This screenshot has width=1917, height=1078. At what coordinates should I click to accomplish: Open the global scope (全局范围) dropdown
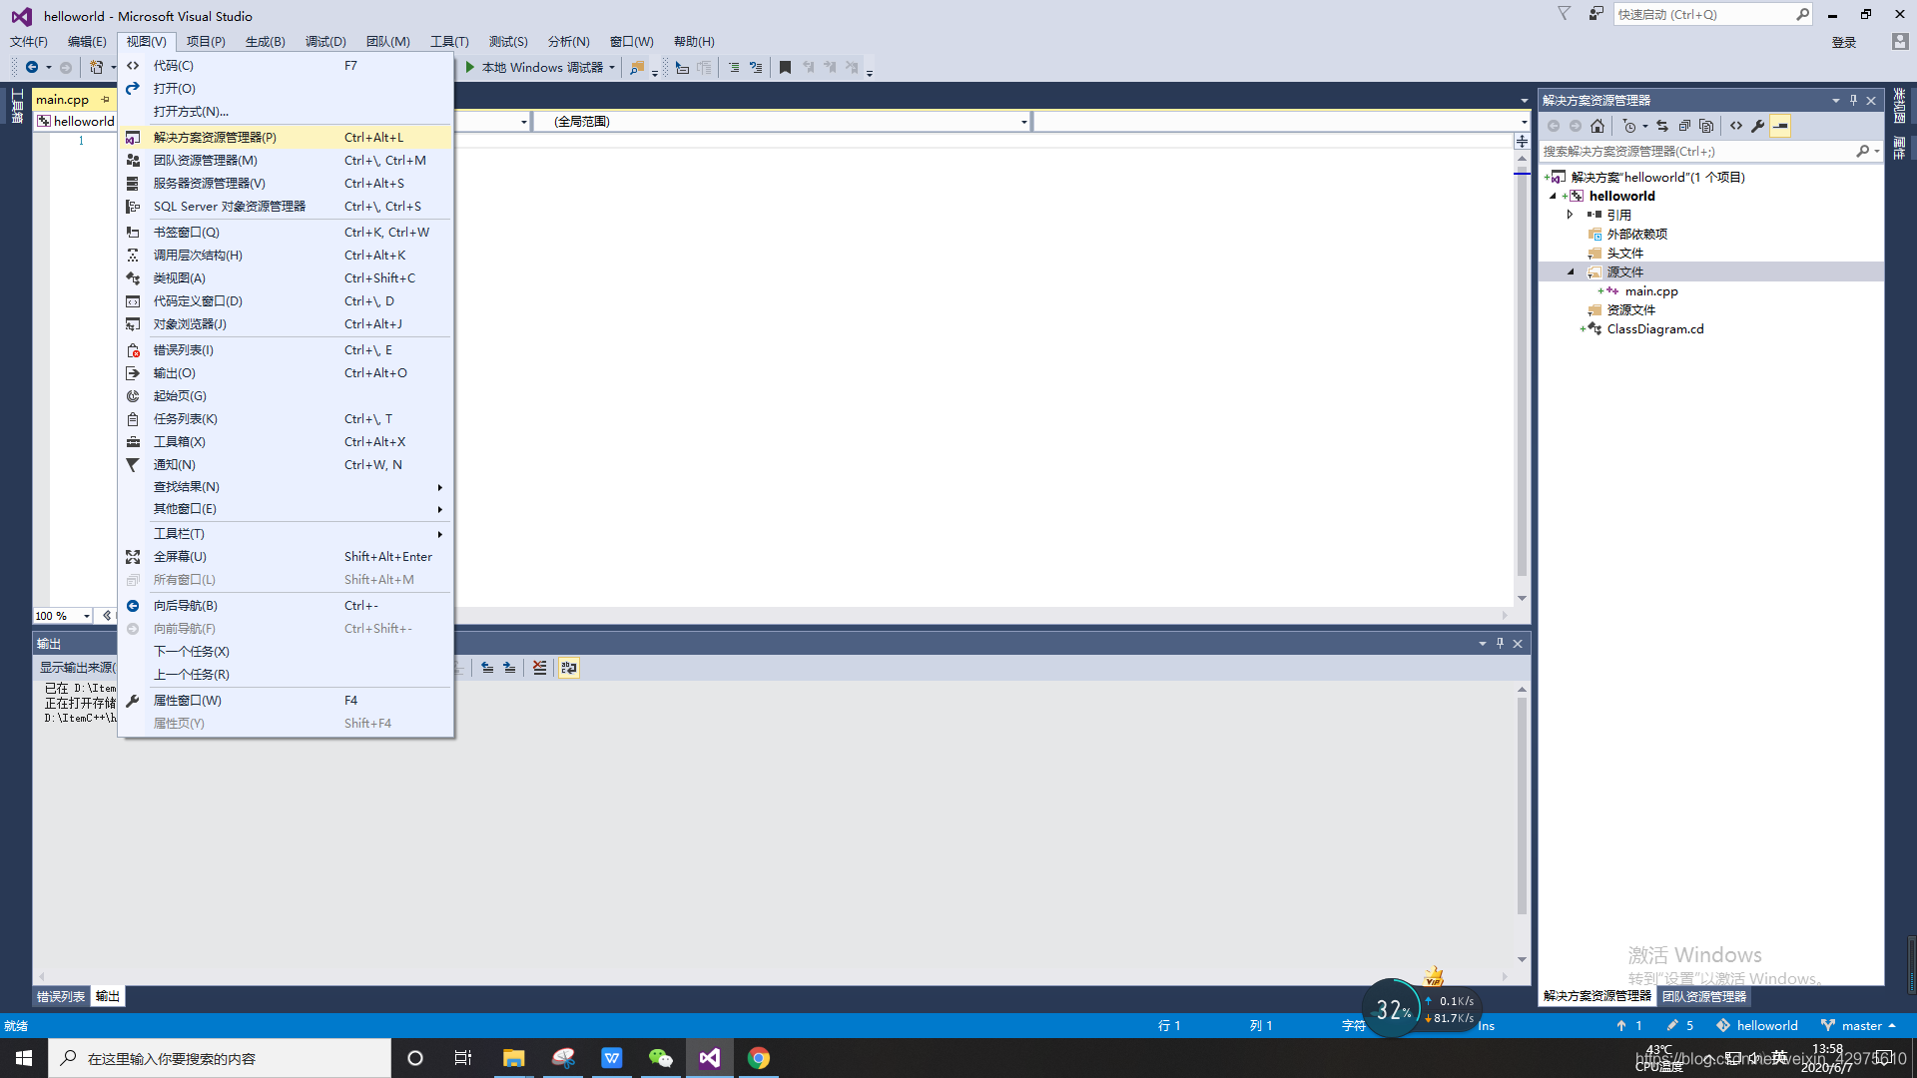[x=782, y=121]
